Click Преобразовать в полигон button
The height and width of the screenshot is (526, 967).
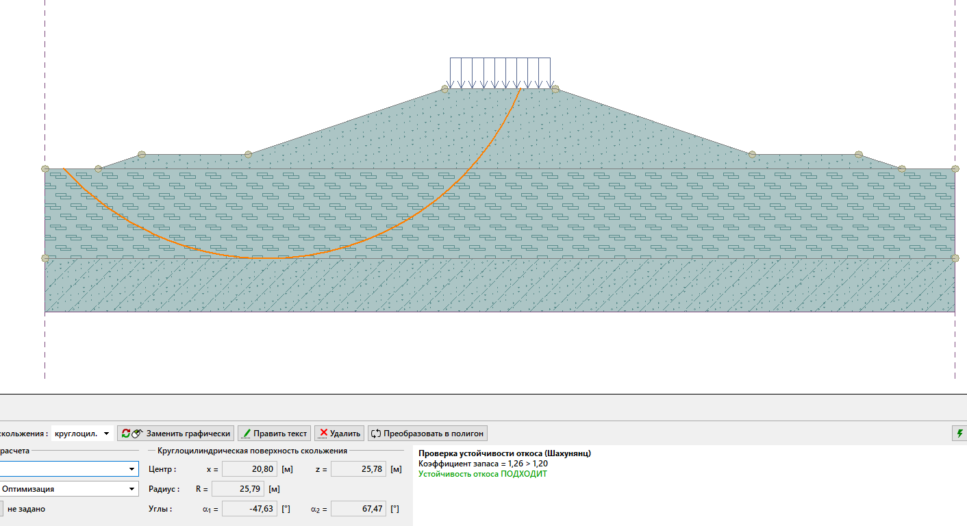click(427, 434)
